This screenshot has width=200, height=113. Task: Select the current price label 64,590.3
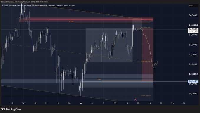[193, 29]
